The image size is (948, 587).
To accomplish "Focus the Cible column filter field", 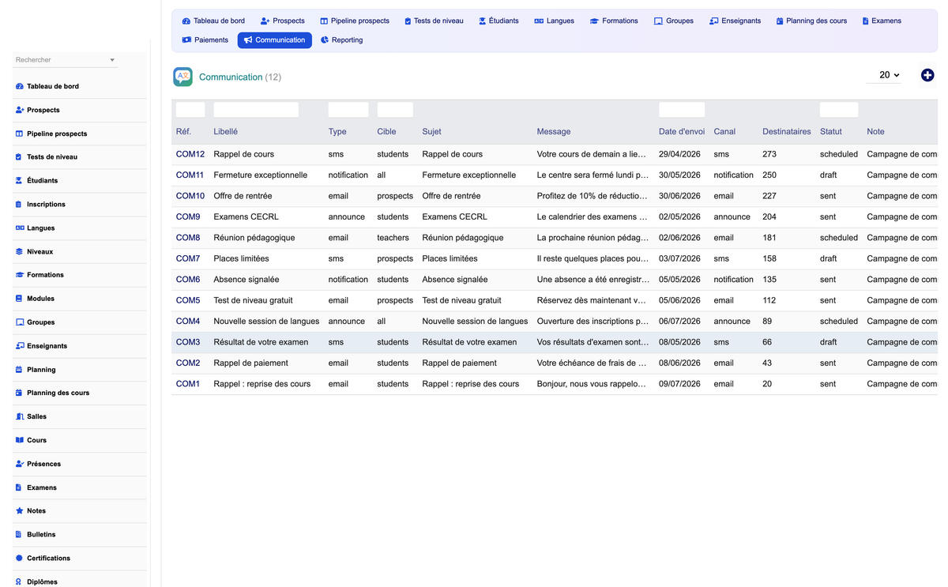I will pyautogui.click(x=395, y=110).
